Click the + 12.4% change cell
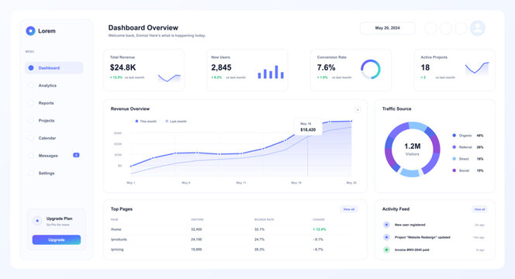515x279 pixels. tap(320, 229)
